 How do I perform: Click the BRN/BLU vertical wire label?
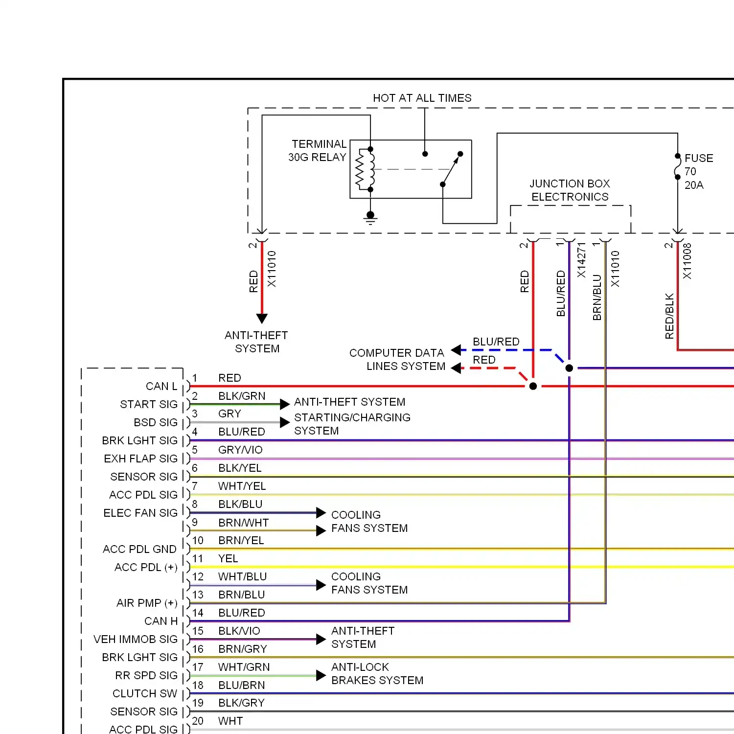(597, 298)
